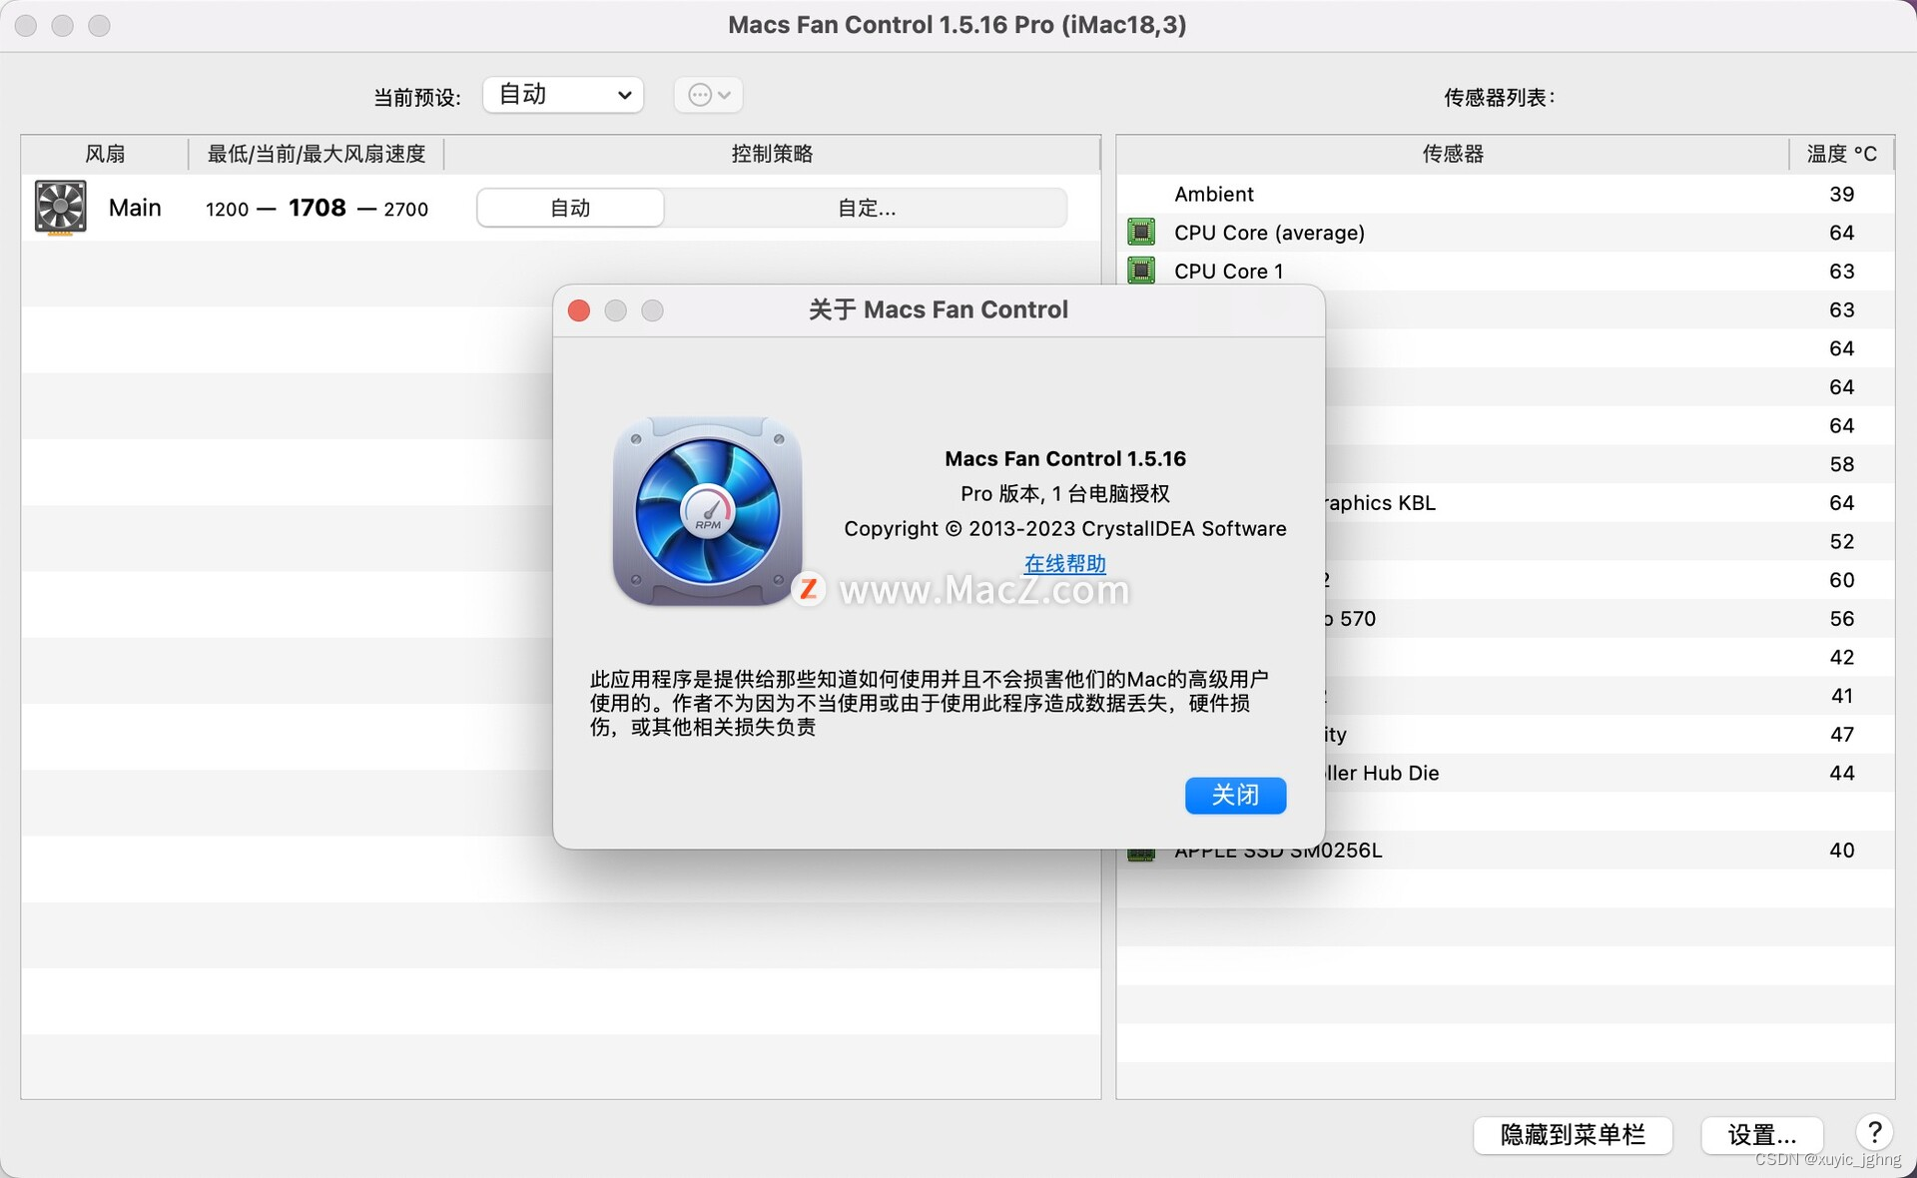Click the Main fan icon

(x=60, y=207)
